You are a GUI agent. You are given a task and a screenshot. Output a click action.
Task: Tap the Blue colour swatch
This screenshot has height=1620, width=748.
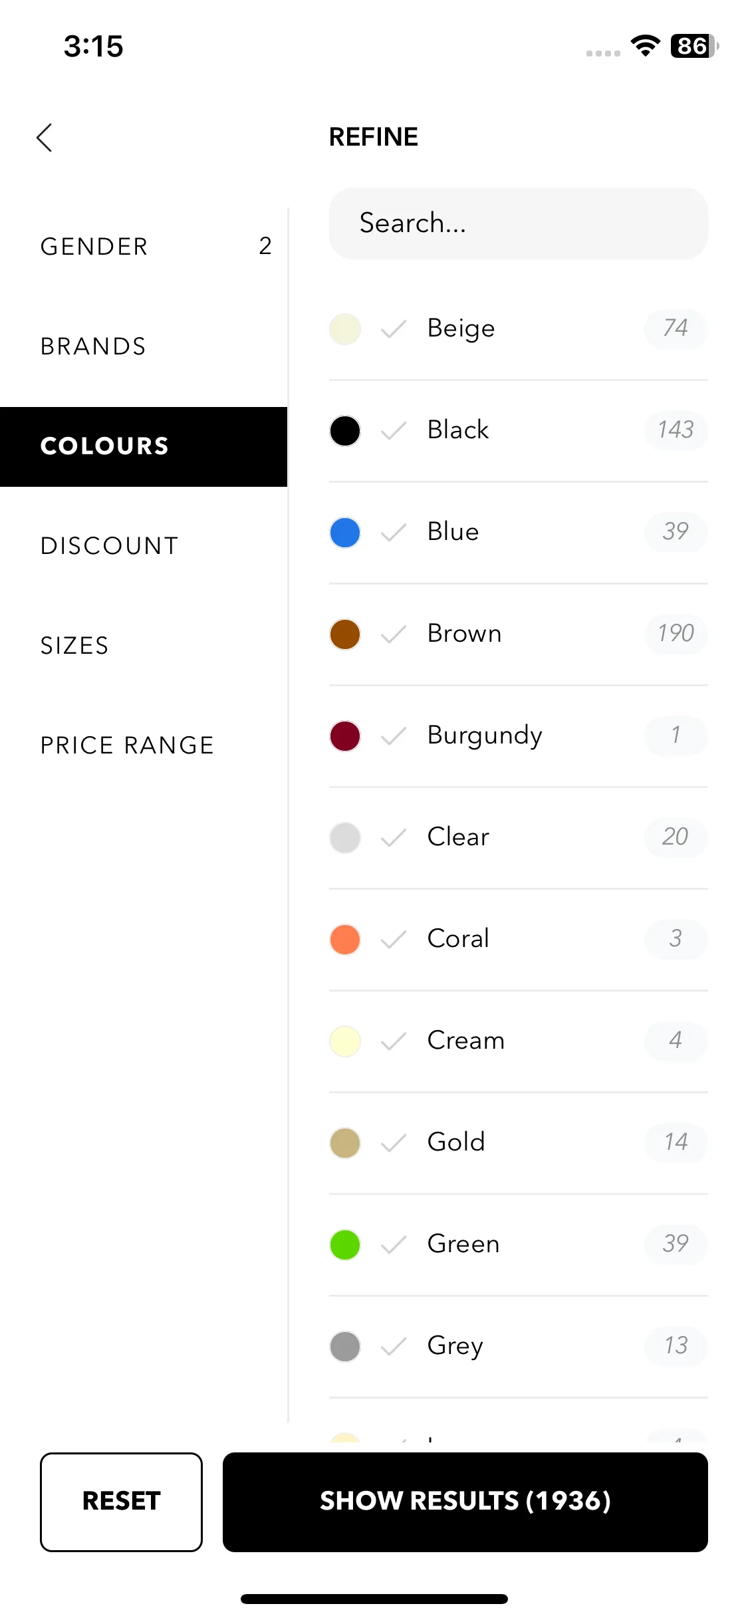(345, 533)
